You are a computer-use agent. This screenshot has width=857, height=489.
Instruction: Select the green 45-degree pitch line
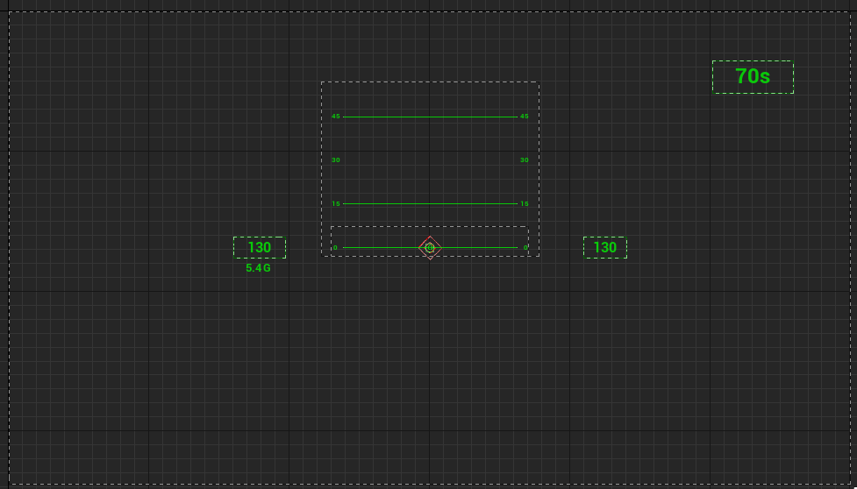point(430,117)
